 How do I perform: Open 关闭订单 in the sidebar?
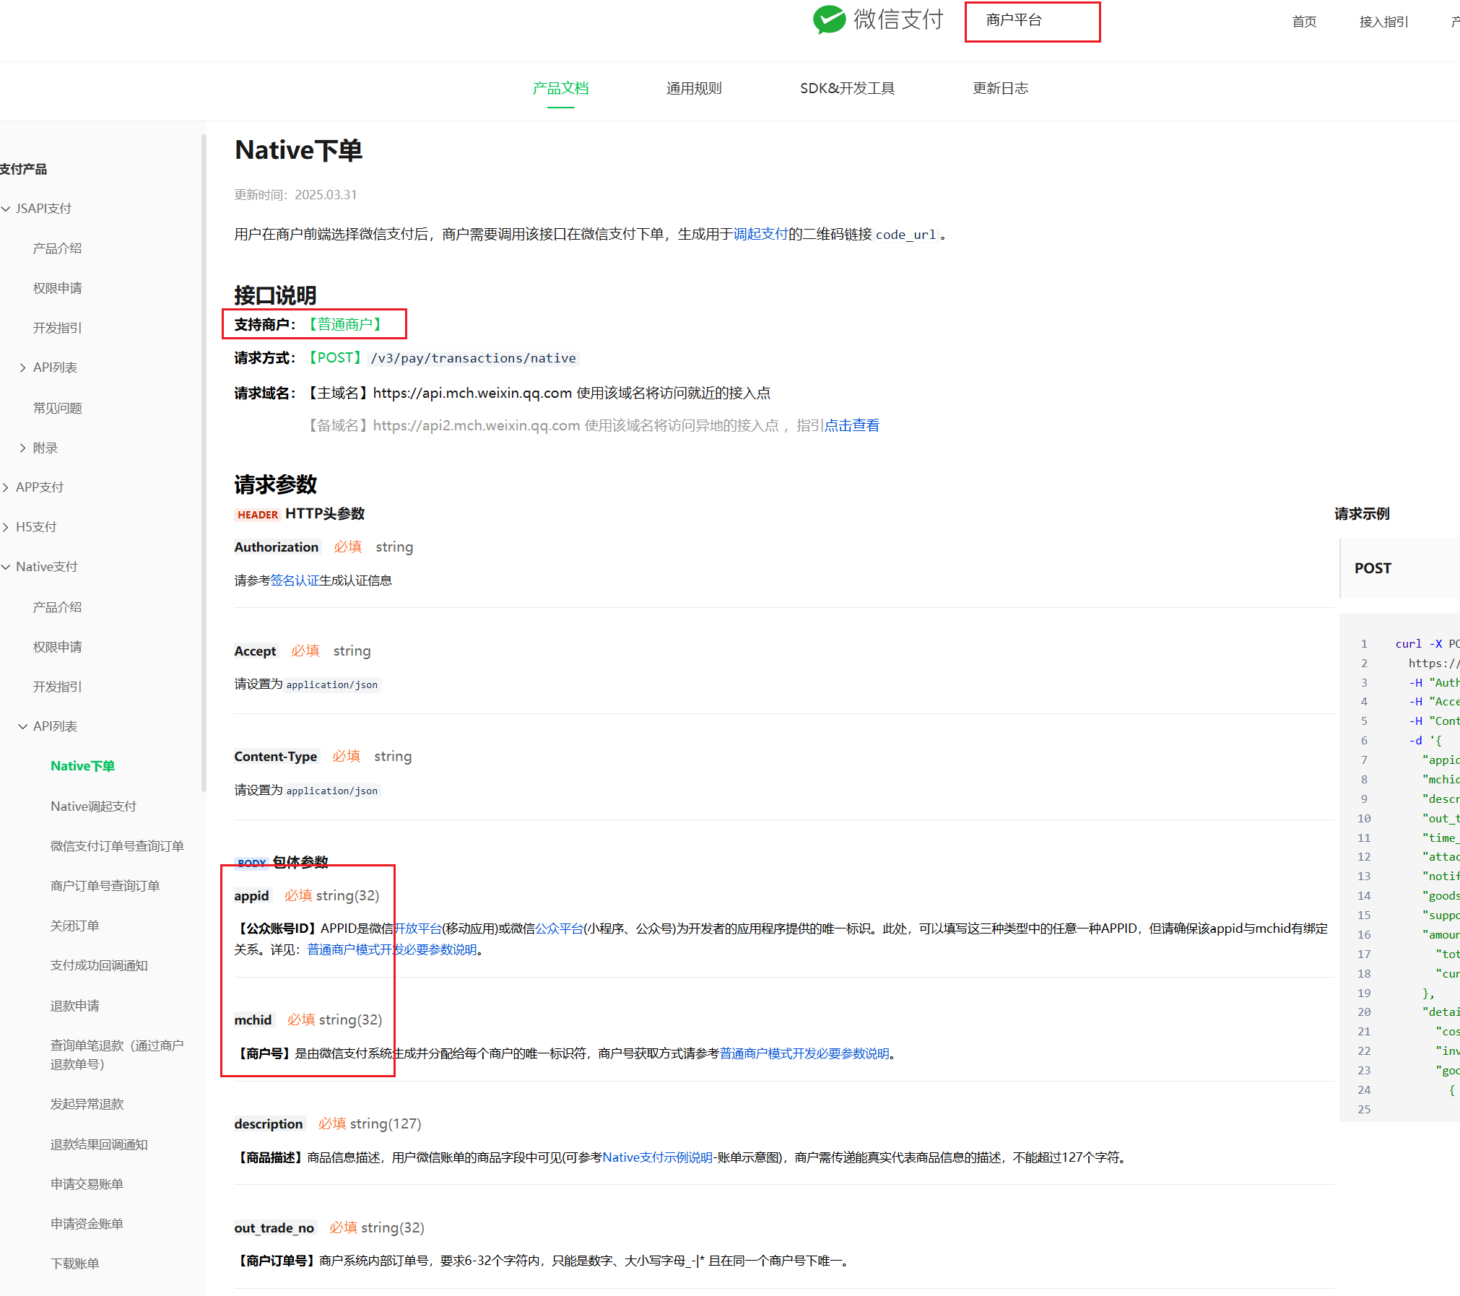click(74, 926)
